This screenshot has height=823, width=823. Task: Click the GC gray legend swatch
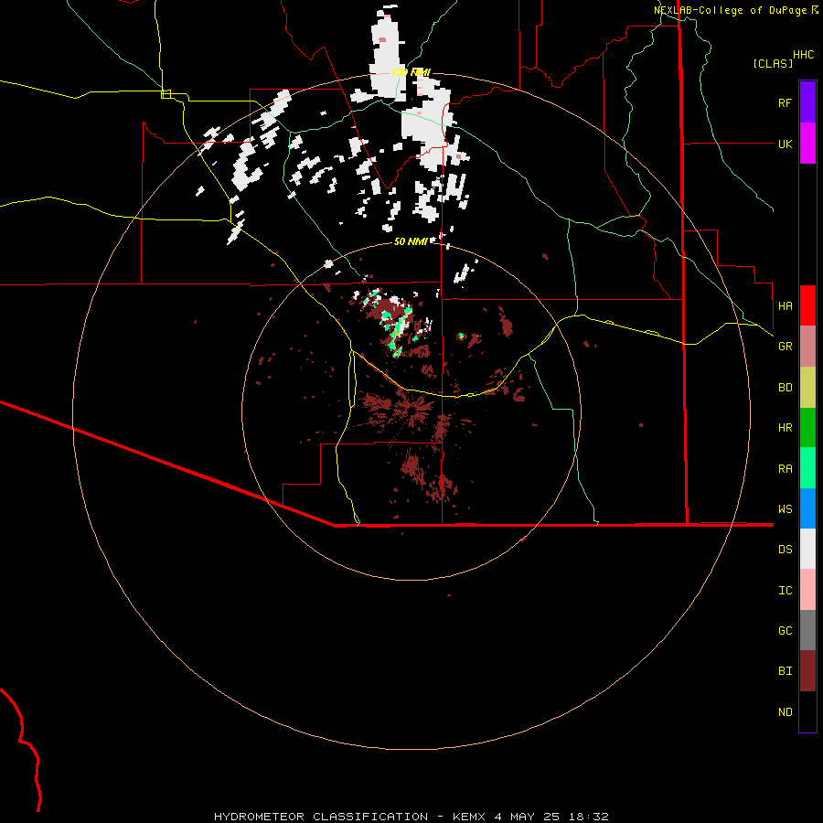click(807, 630)
